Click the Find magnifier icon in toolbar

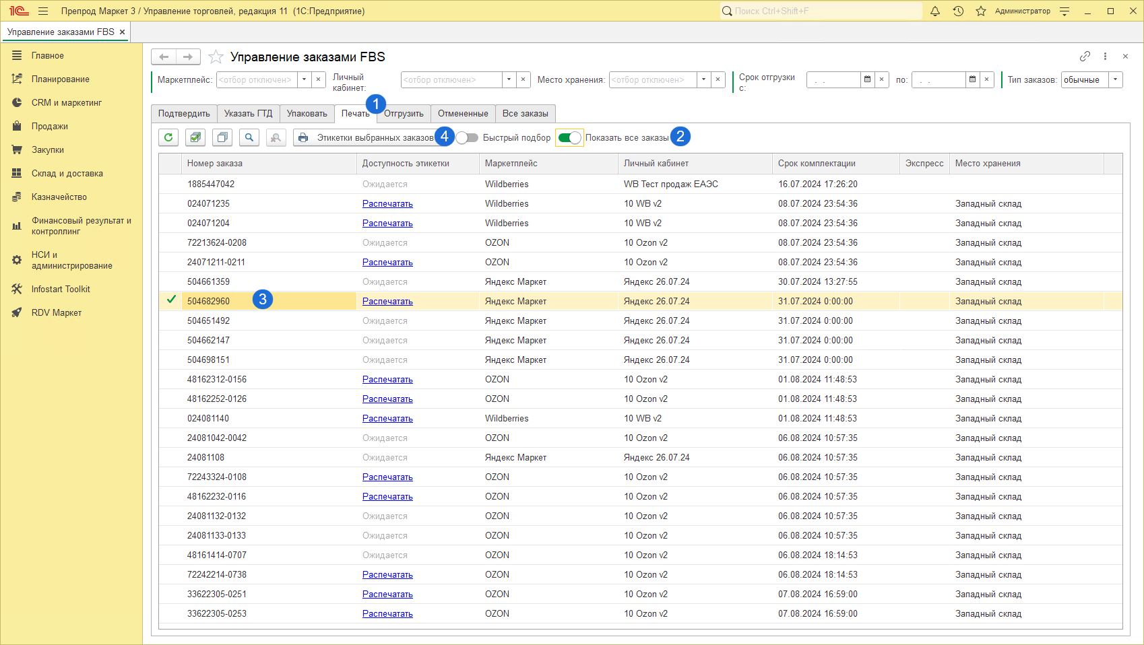(249, 137)
